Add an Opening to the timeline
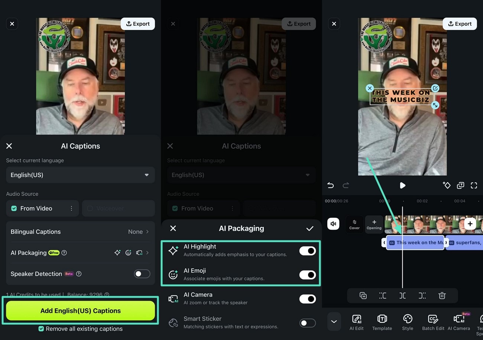The image size is (483, 340). 374,224
